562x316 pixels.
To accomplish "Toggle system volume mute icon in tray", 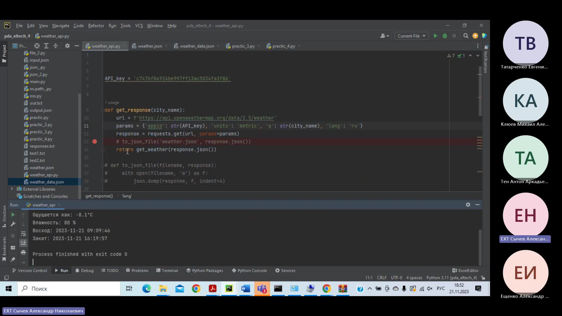I will 429,289.
